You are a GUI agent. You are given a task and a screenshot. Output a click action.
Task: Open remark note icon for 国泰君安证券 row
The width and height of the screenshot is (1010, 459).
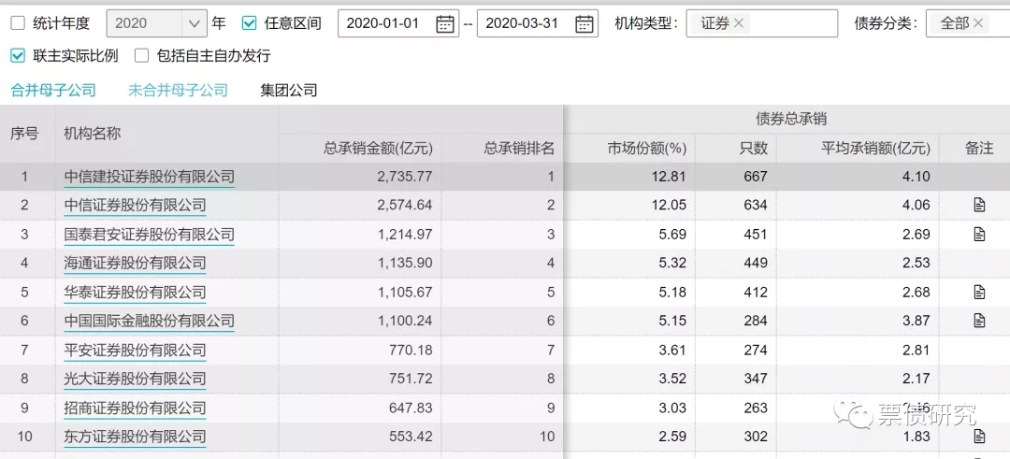click(x=979, y=234)
